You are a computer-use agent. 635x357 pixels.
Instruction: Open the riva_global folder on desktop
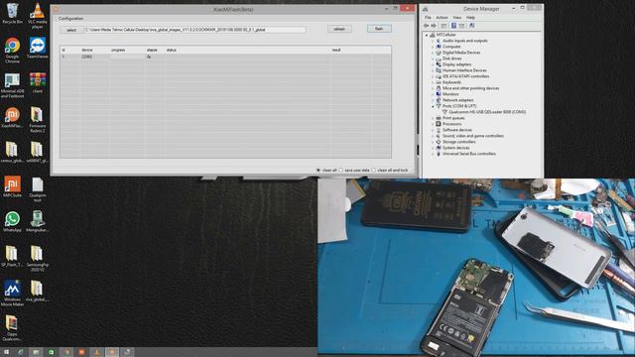pyautogui.click(x=38, y=291)
